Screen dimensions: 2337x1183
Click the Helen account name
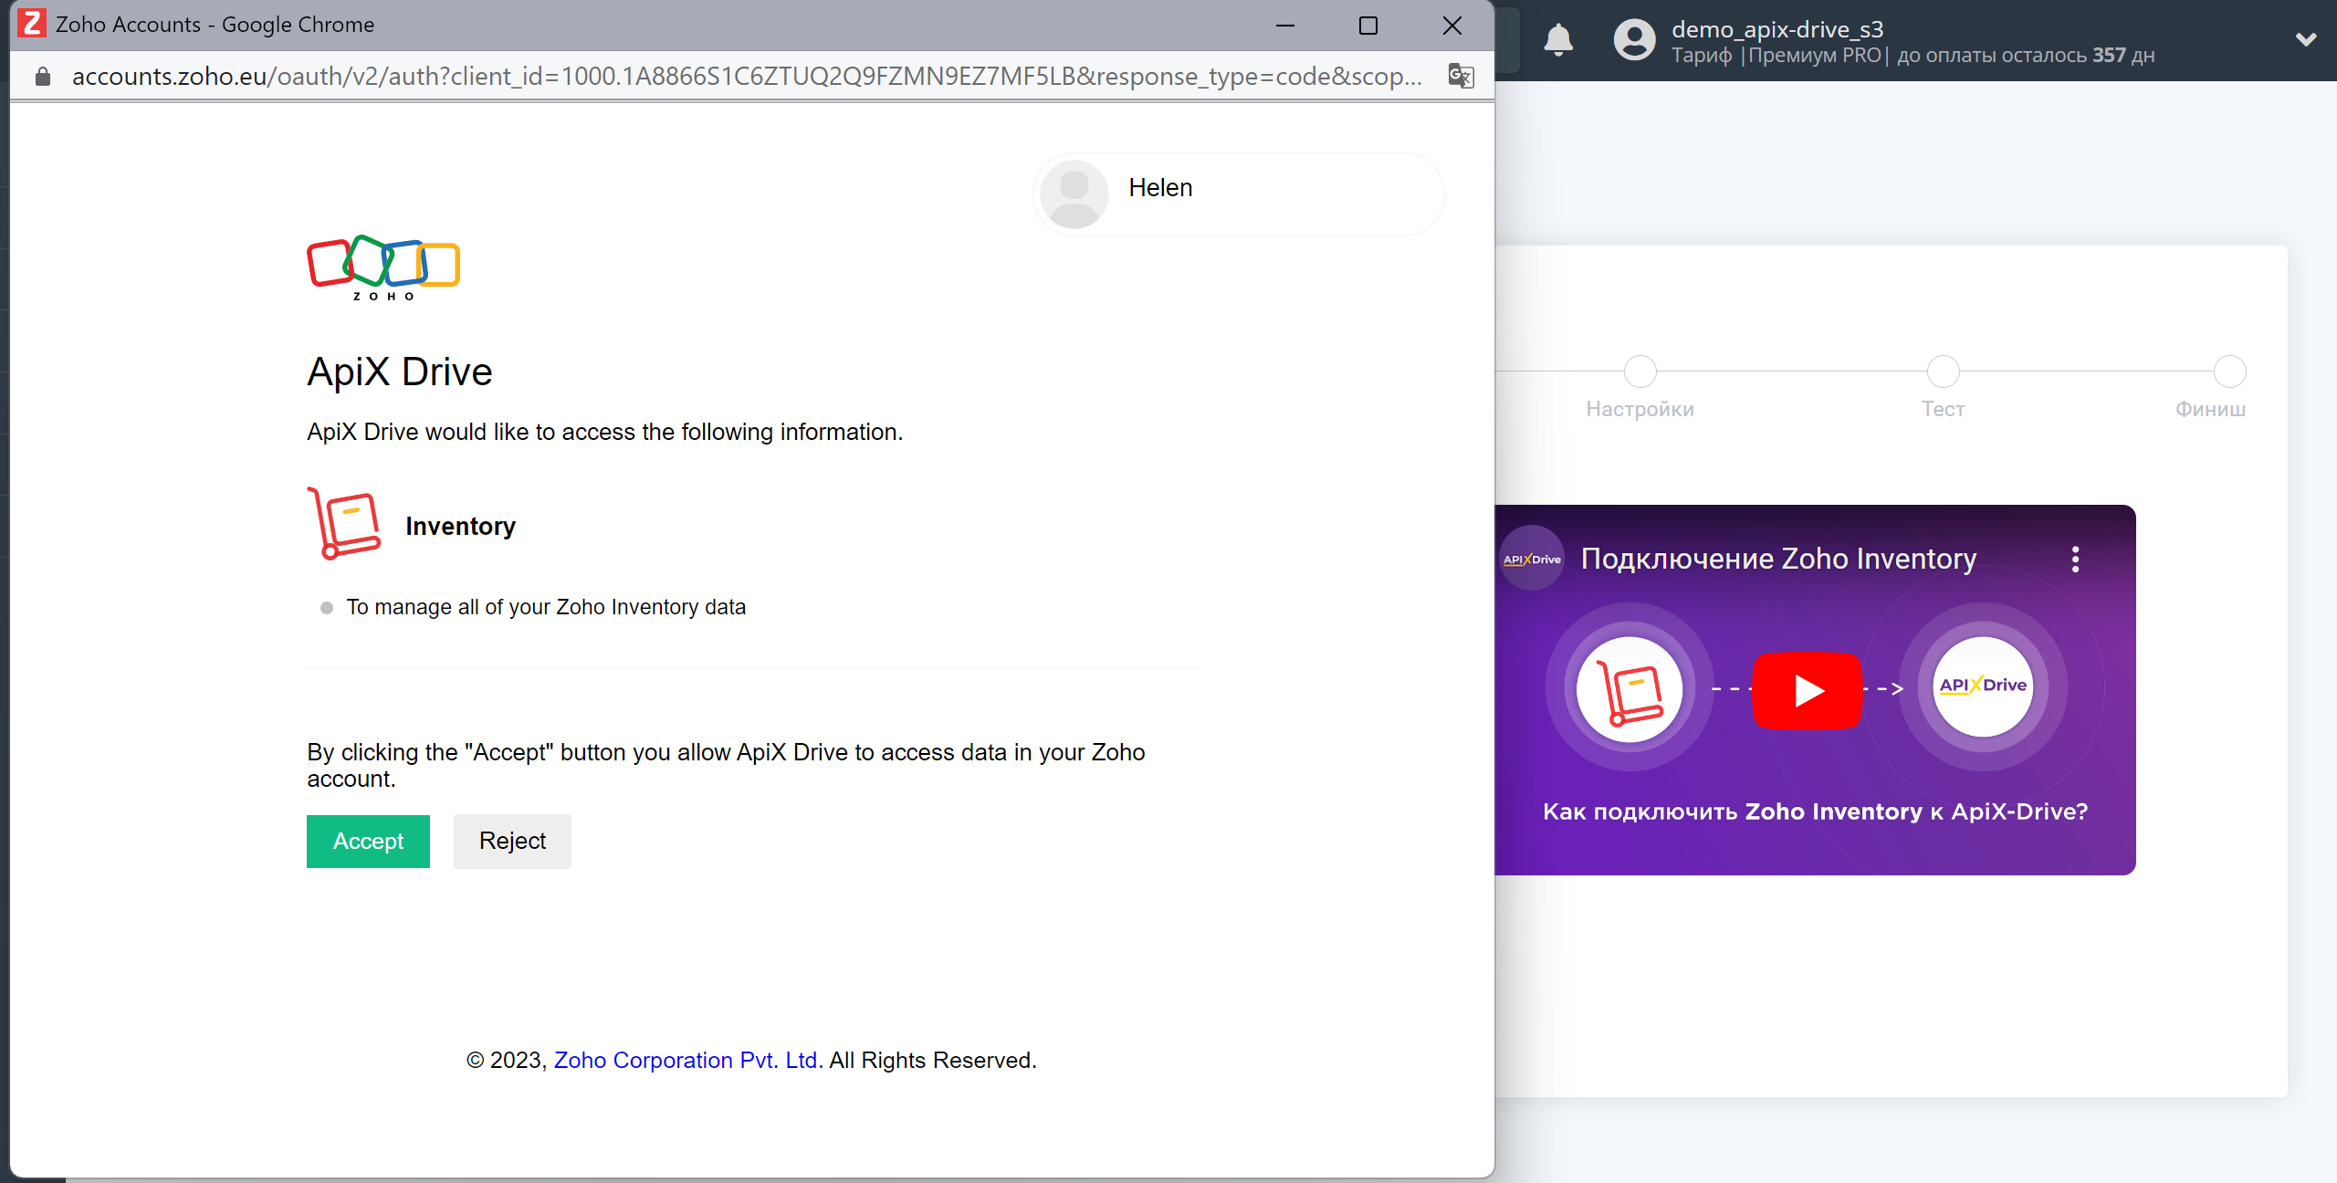coord(1160,187)
